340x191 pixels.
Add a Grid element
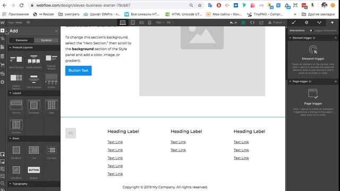pos(52,107)
